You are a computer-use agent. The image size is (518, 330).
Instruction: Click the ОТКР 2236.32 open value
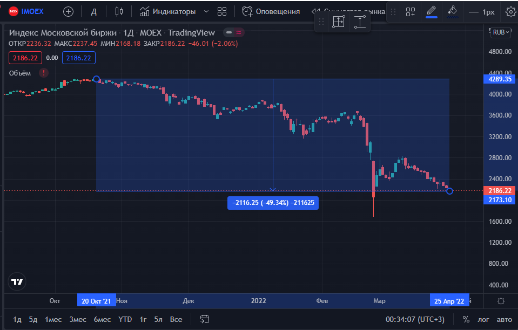tap(39, 44)
